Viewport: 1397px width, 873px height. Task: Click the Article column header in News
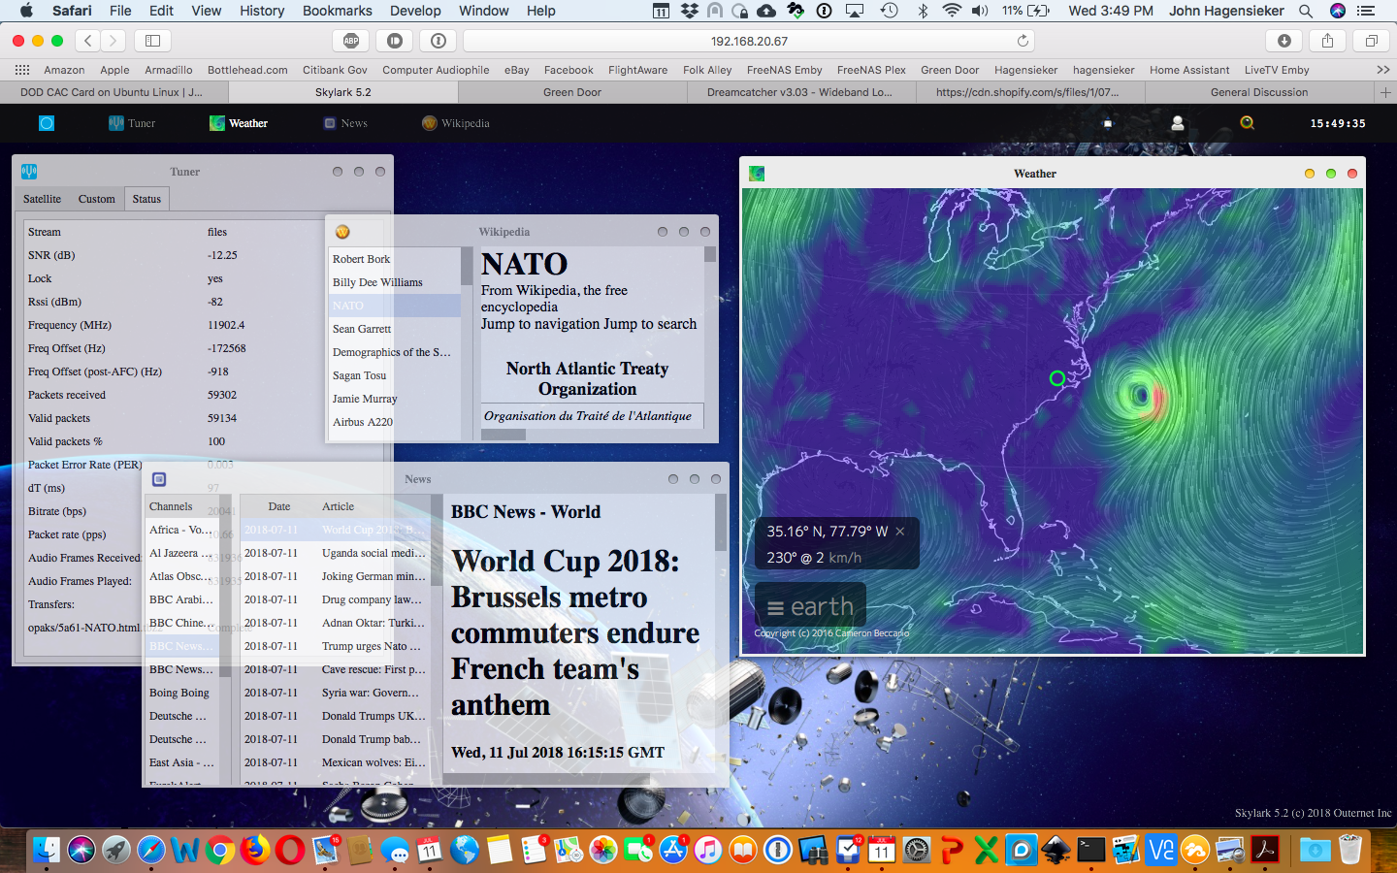(x=339, y=506)
